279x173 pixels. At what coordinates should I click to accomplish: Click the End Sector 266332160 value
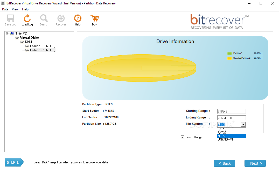point(111,117)
